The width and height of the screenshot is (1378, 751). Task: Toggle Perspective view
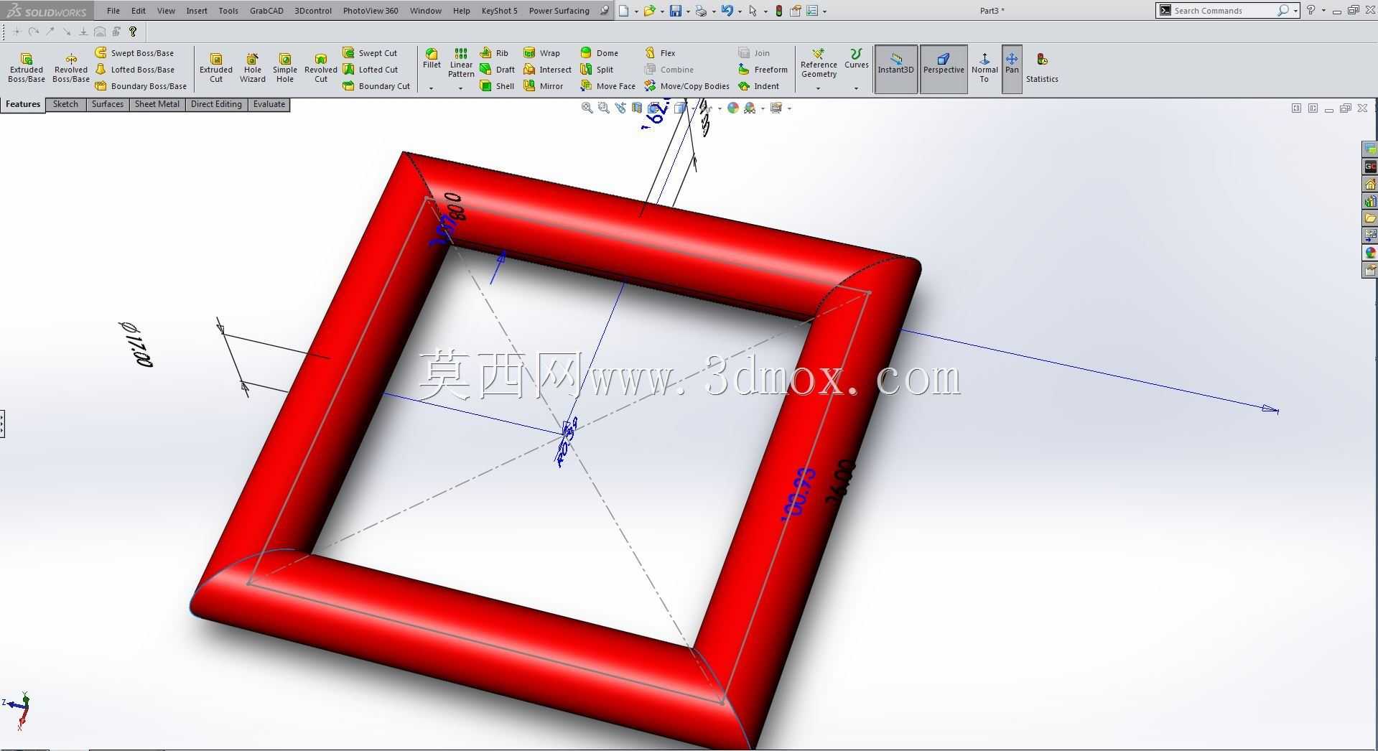(x=944, y=69)
